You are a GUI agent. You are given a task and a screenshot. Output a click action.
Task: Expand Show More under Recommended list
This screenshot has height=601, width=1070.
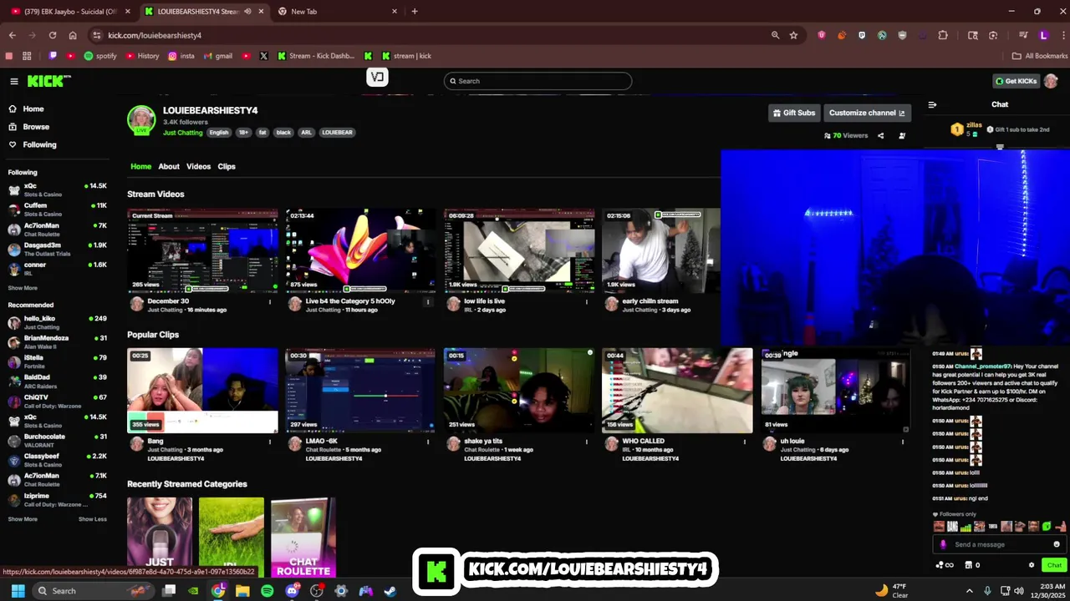(x=23, y=519)
